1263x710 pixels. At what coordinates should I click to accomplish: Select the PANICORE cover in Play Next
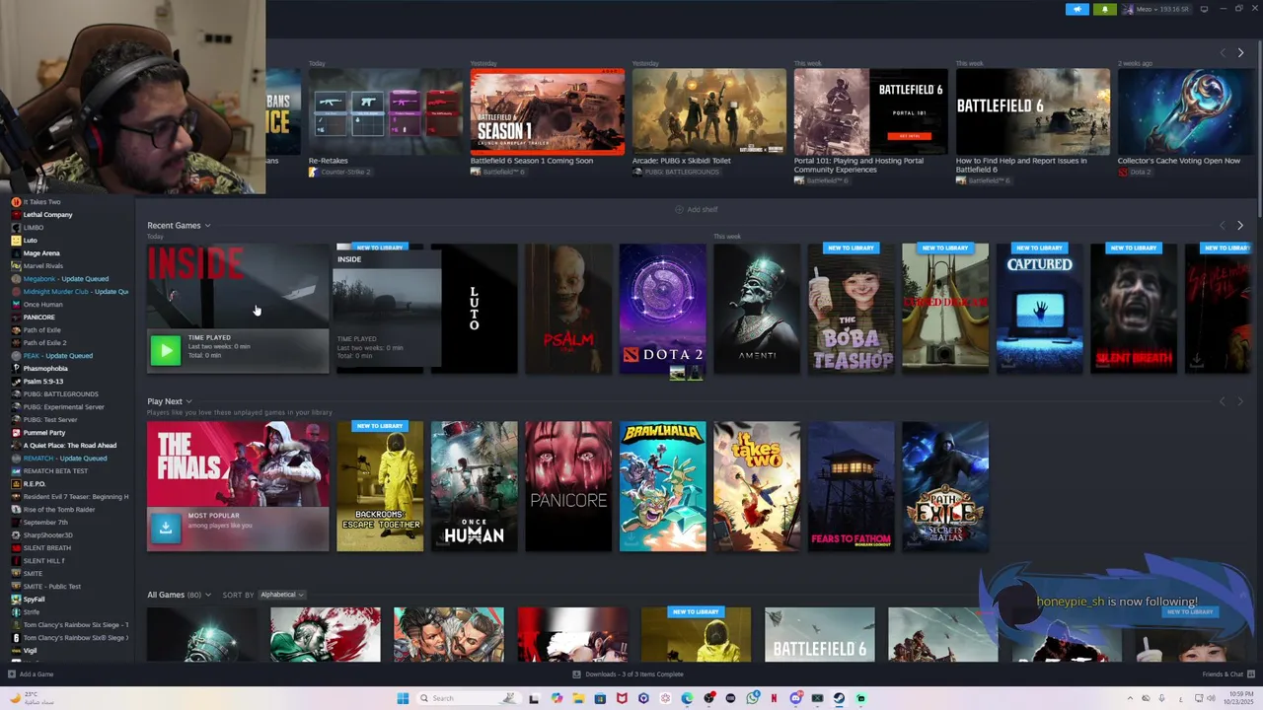pos(568,486)
